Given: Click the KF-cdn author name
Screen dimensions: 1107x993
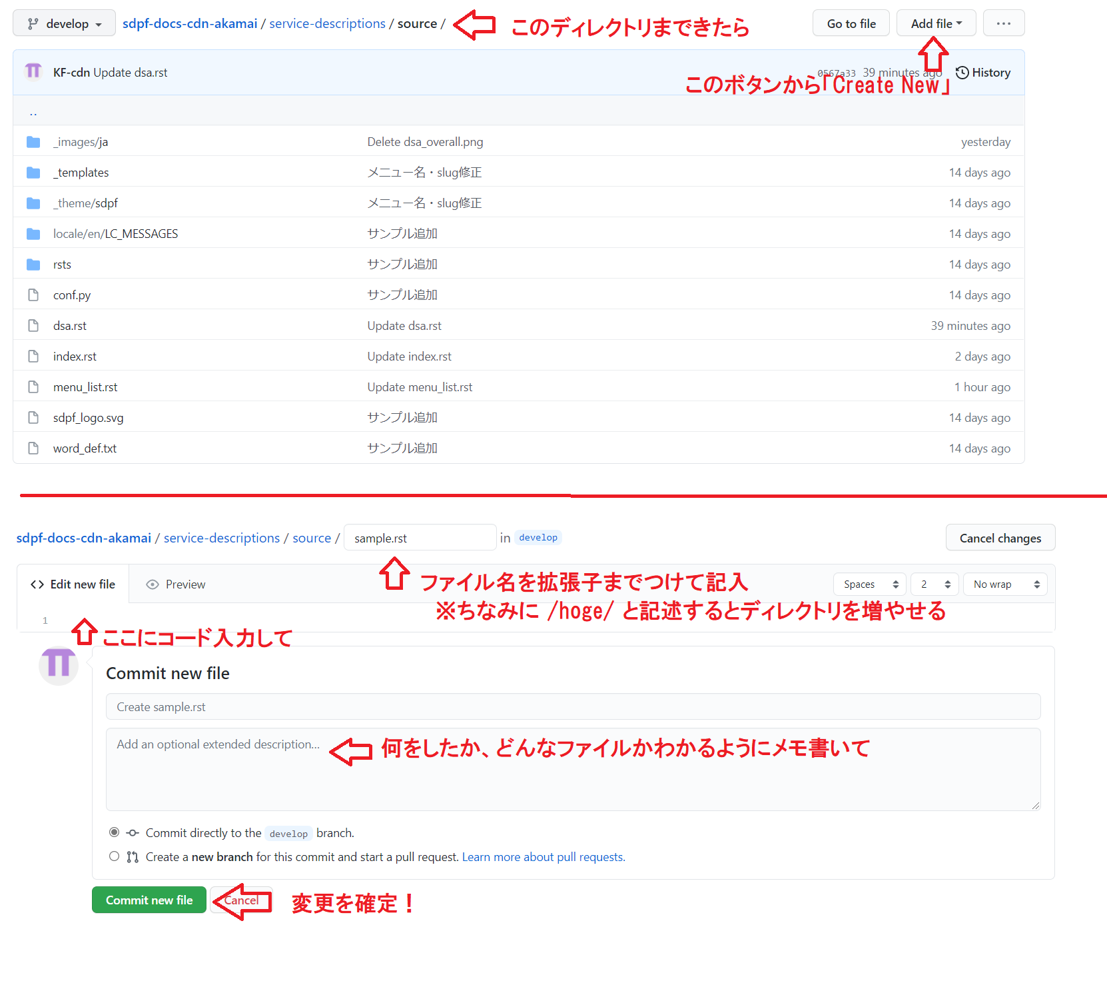Looking at the screenshot, I should click(x=71, y=73).
